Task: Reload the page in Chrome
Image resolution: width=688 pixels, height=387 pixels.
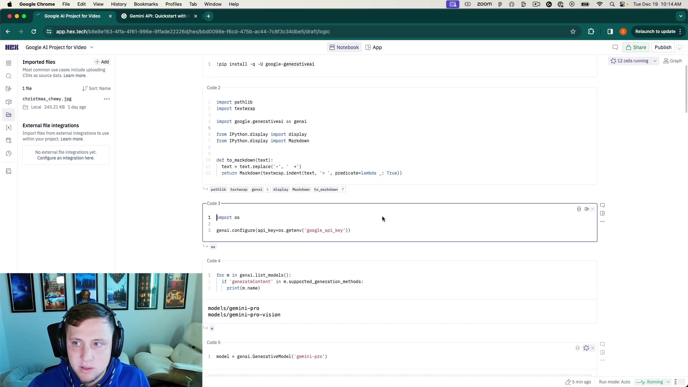Action: click(34, 32)
